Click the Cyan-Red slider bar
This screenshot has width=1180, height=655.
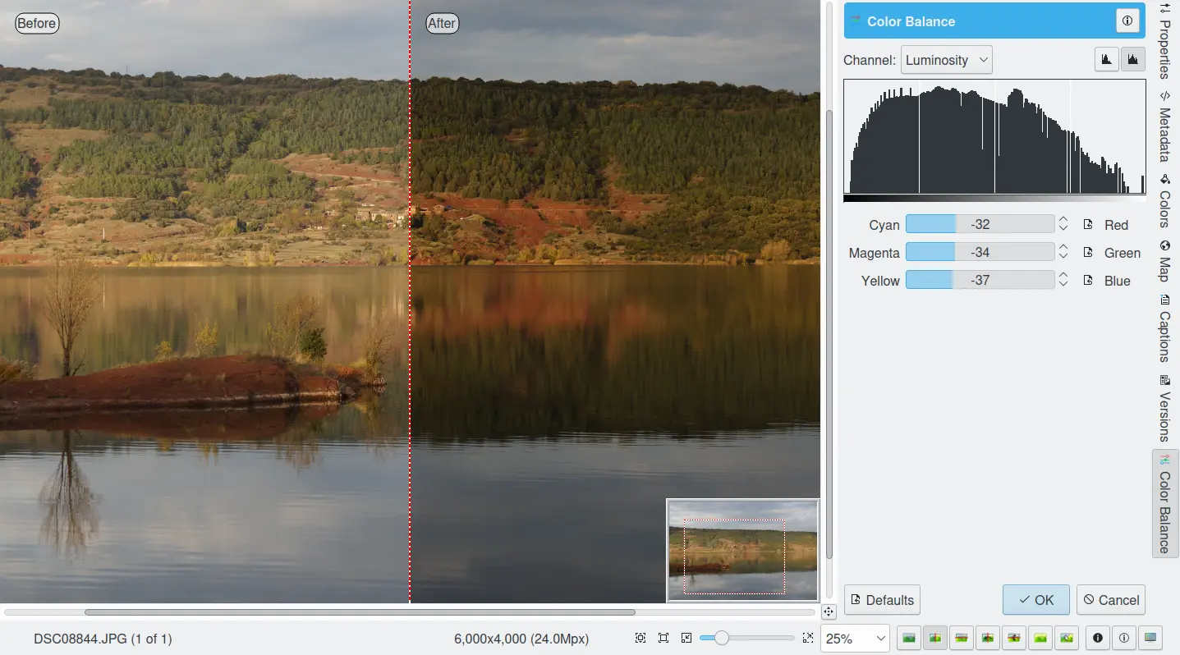pos(980,224)
